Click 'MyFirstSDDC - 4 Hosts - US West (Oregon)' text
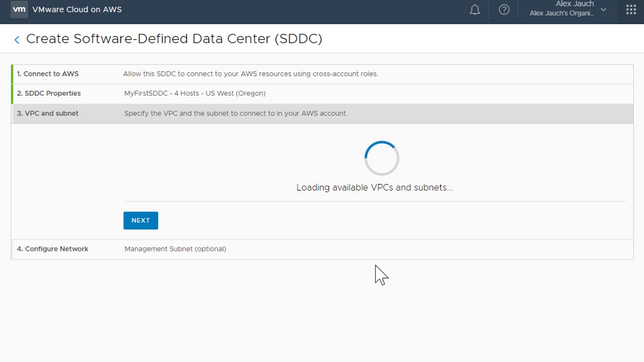Image resolution: width=644 pixels, height=362 pixels. tap(195, 94)
